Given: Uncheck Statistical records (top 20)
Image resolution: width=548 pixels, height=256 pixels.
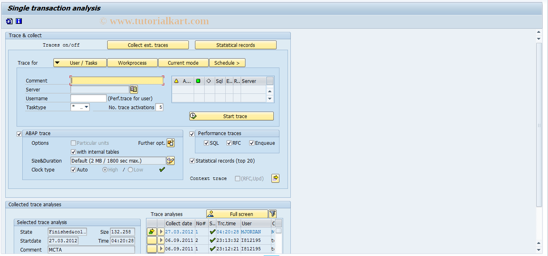Looking at the screenshot, I should coord(193,161).
